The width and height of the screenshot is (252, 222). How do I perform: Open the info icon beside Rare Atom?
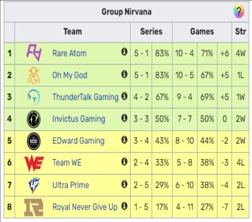pyautogui.click(x=124, y=52)
